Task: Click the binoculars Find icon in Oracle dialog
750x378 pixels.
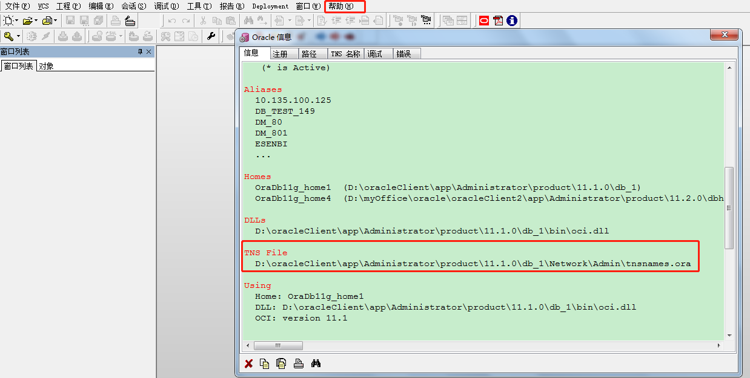Action: [x=316, y=363]
